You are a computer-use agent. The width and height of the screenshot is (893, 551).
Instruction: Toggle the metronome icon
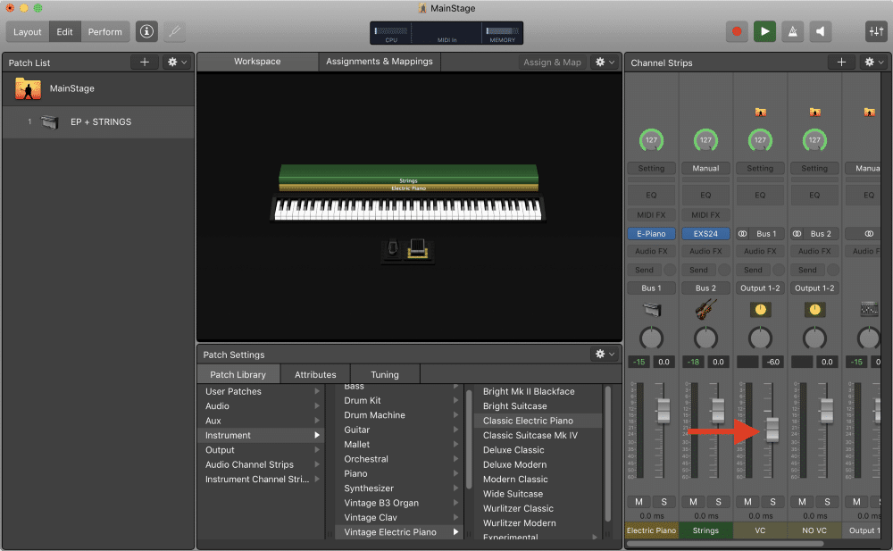tap(792, 31)
